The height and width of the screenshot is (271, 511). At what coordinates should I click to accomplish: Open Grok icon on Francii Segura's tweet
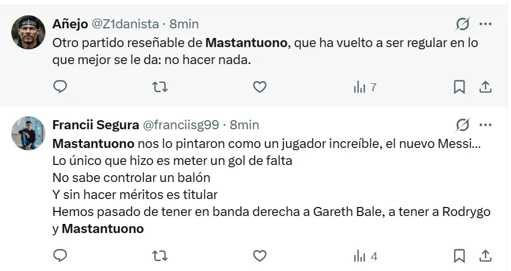click(x=463, y=125)
